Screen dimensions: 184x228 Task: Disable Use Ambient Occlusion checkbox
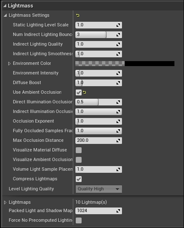click(79, 92)
